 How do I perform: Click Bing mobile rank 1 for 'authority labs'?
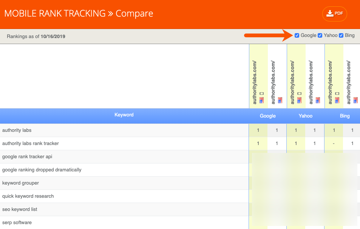334,130
